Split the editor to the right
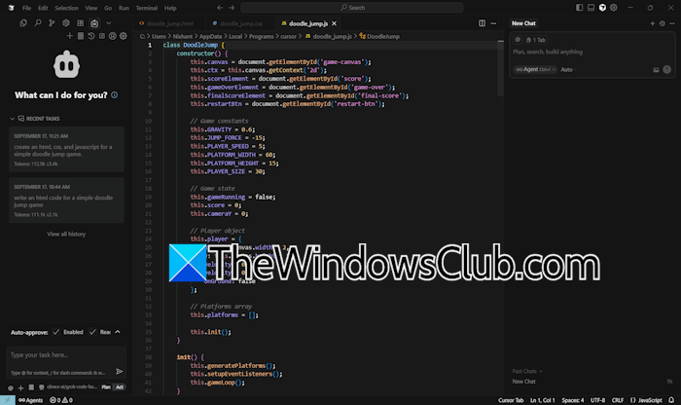 (483, 23)
